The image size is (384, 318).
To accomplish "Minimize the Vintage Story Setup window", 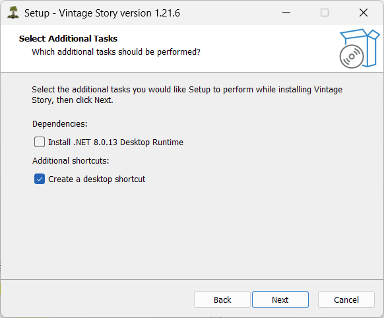I will (x=286, y=13).
